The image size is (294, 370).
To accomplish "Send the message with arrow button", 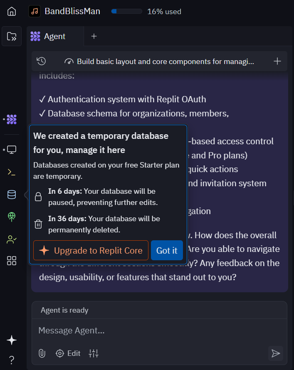I will point(276,353).
